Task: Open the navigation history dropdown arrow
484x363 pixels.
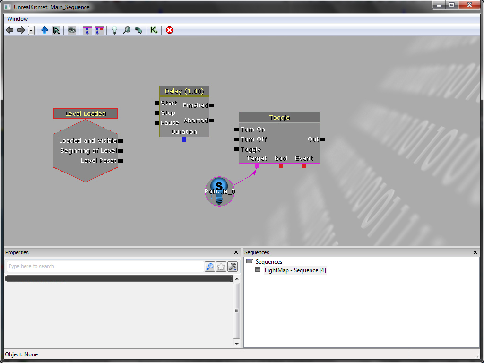Action: pos(31,30)
